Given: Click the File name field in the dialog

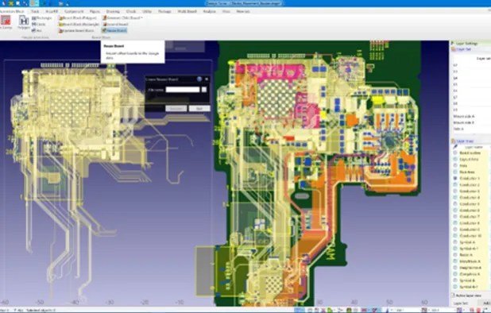Looking at the screenshot, I should click(x=183, y=90).
